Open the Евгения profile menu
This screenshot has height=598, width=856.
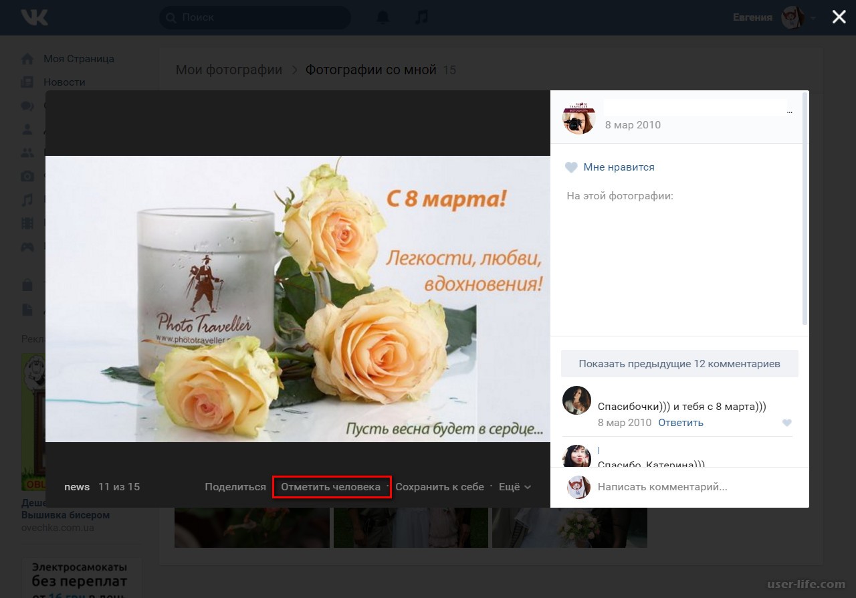(x=775, y=17)
